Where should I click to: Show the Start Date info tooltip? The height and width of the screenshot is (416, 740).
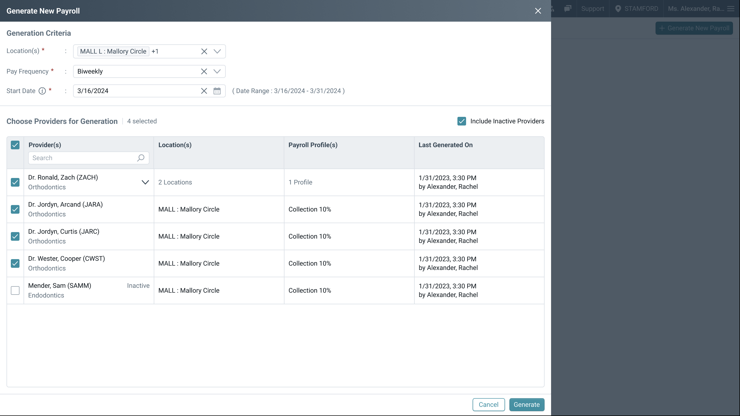click(42, 91)
